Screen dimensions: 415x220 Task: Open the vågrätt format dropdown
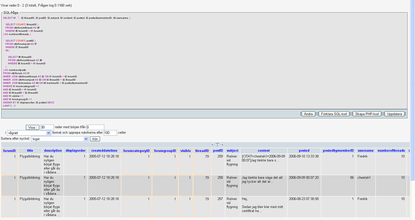(x=29, y=133)
